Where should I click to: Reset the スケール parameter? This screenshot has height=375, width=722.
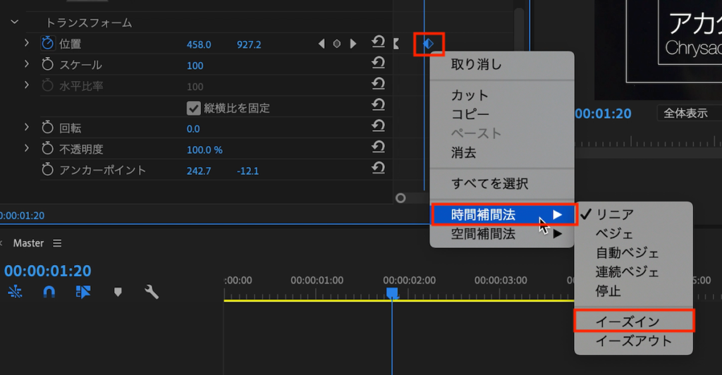[x=378, y=63]
